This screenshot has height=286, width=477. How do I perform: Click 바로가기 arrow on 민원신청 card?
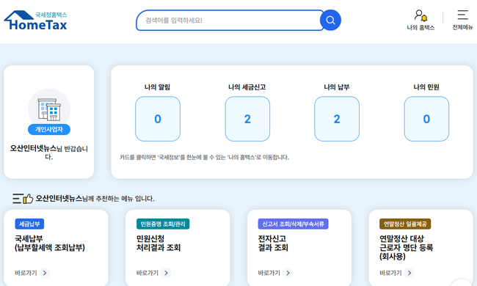(166, 273)
